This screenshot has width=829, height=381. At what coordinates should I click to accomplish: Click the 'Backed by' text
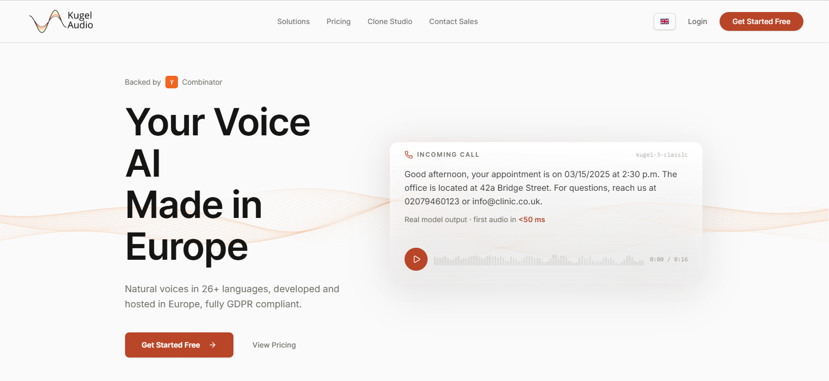point(143,82)
